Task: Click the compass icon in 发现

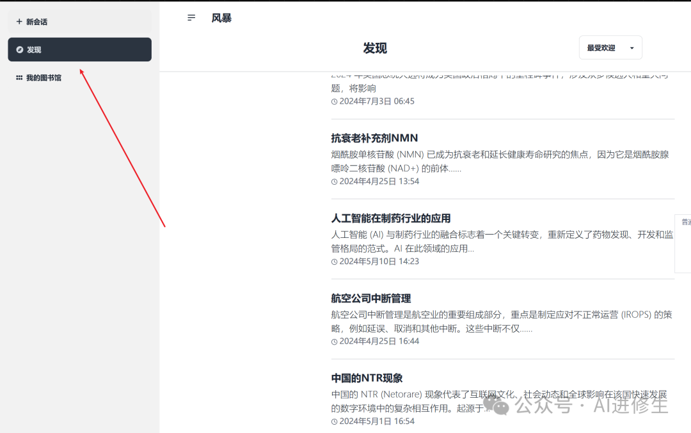Action: point(19,50)
